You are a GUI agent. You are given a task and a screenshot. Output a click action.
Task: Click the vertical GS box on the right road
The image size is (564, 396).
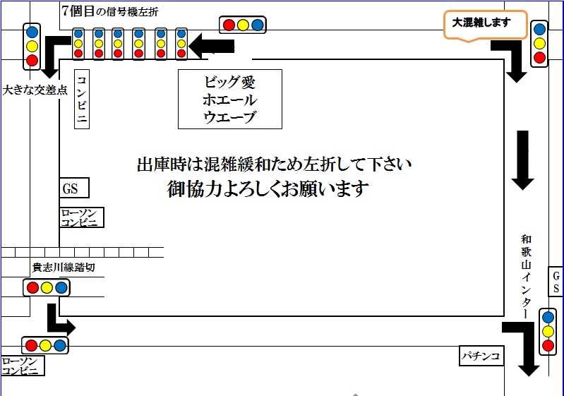[x=556, y=282]
